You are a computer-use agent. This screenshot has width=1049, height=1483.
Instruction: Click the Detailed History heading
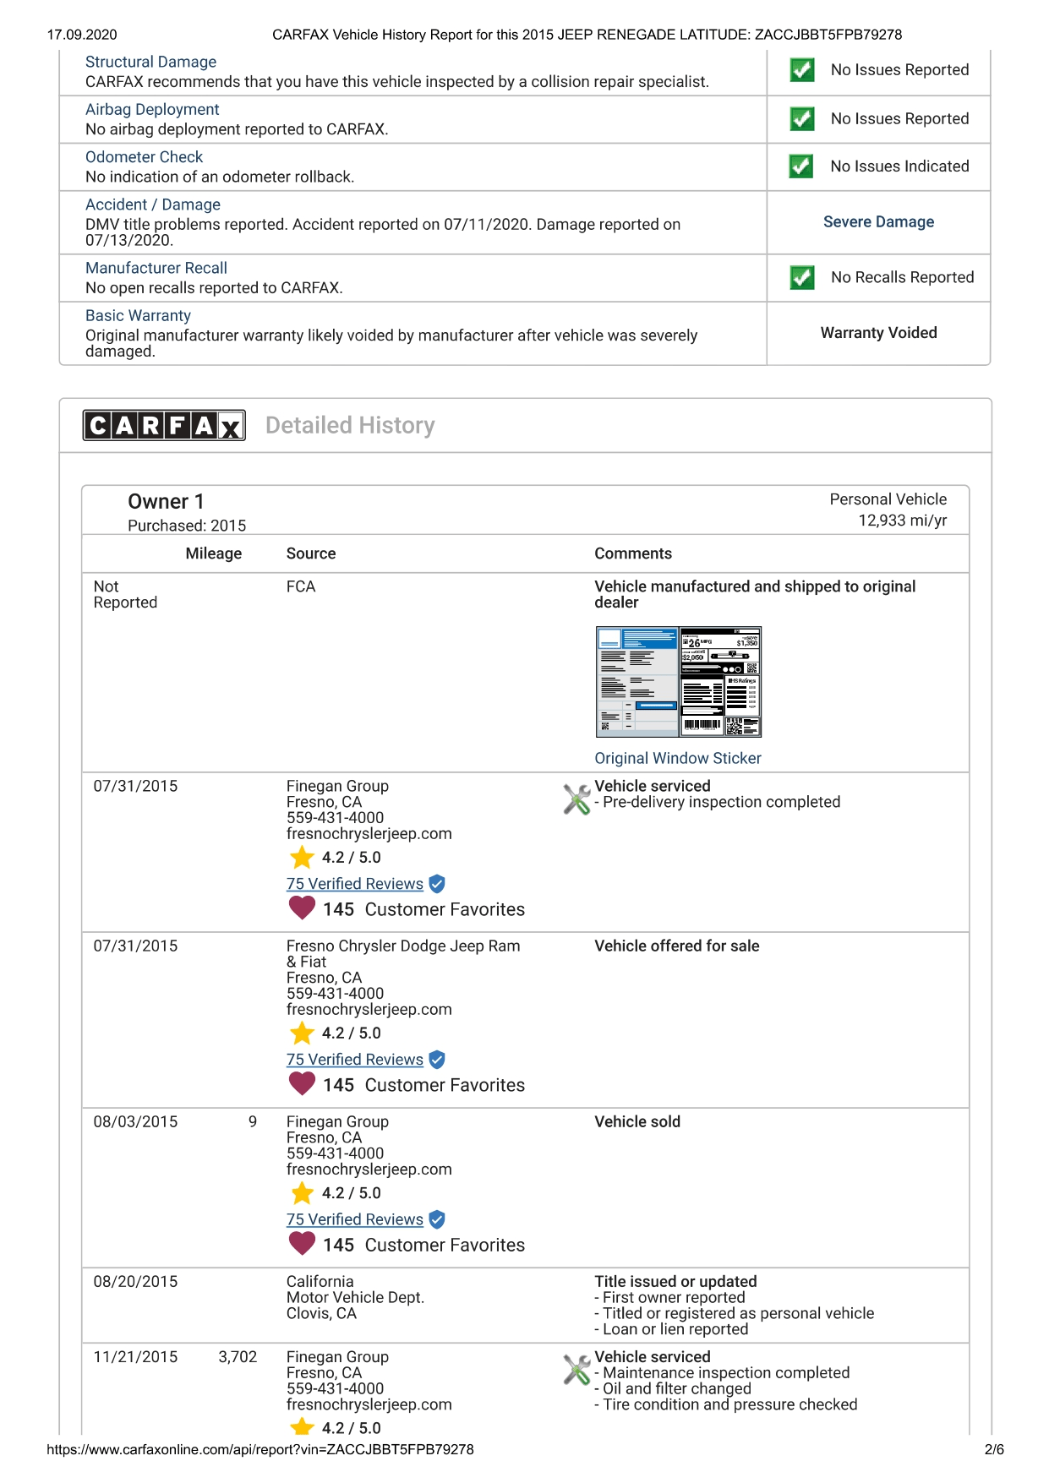point(350,425)
